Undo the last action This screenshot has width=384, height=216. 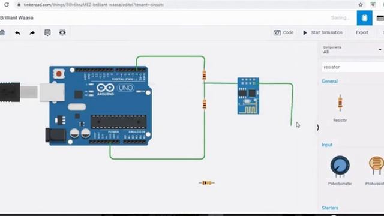pyautogui.click(x=17, y=33)
